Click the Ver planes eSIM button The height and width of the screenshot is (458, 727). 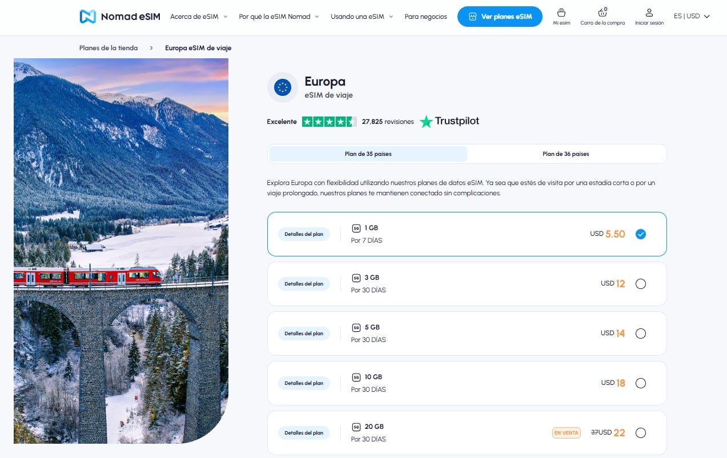[x=500, y=17]
